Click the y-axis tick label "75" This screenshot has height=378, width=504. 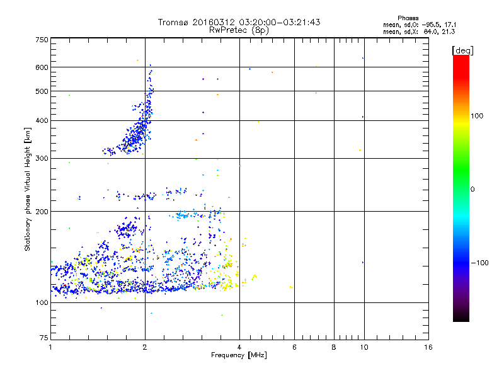[44, 338]
